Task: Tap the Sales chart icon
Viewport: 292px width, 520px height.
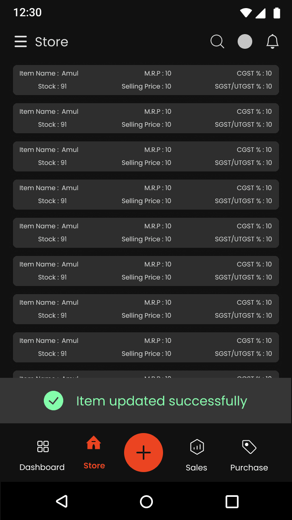Action: 197,447
